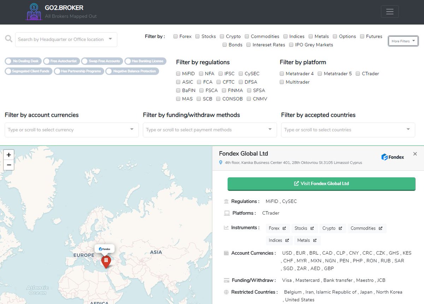This screenshot has width=424, height=304.
Task: Open the account currencies dropdown
Action: click(x=72, y=130)
